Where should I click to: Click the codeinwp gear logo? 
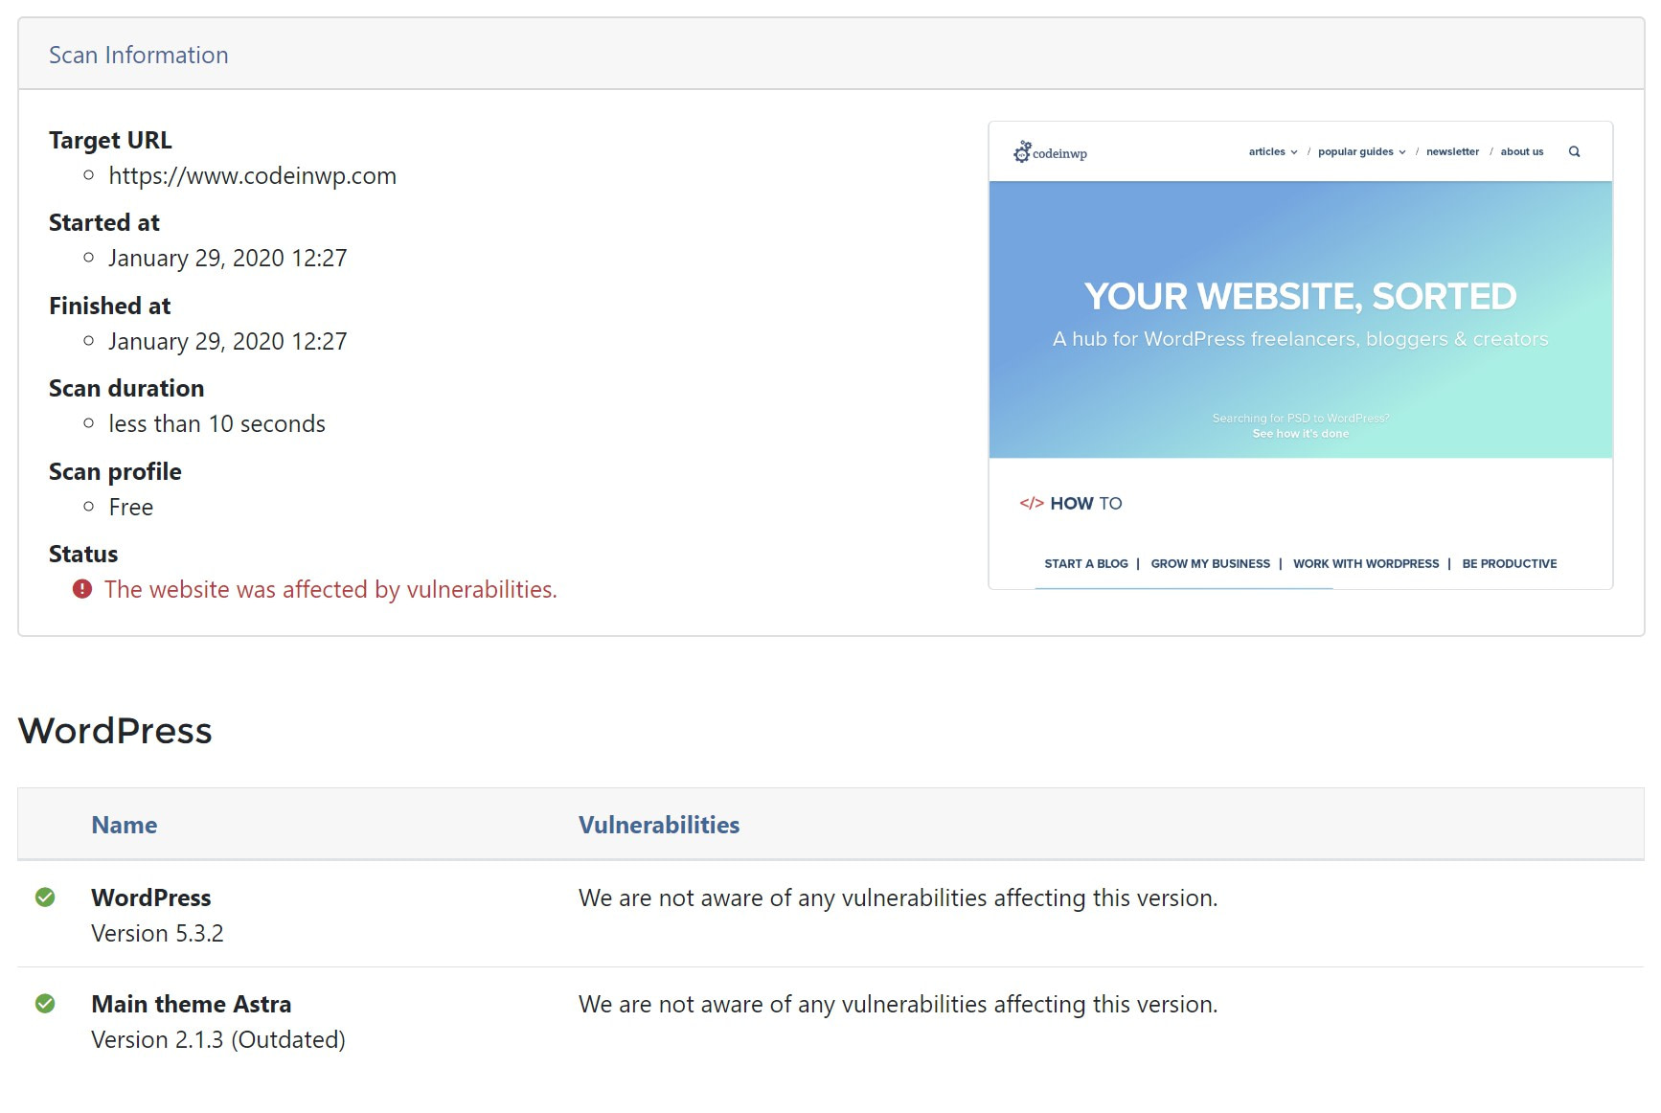(1022, 151)
